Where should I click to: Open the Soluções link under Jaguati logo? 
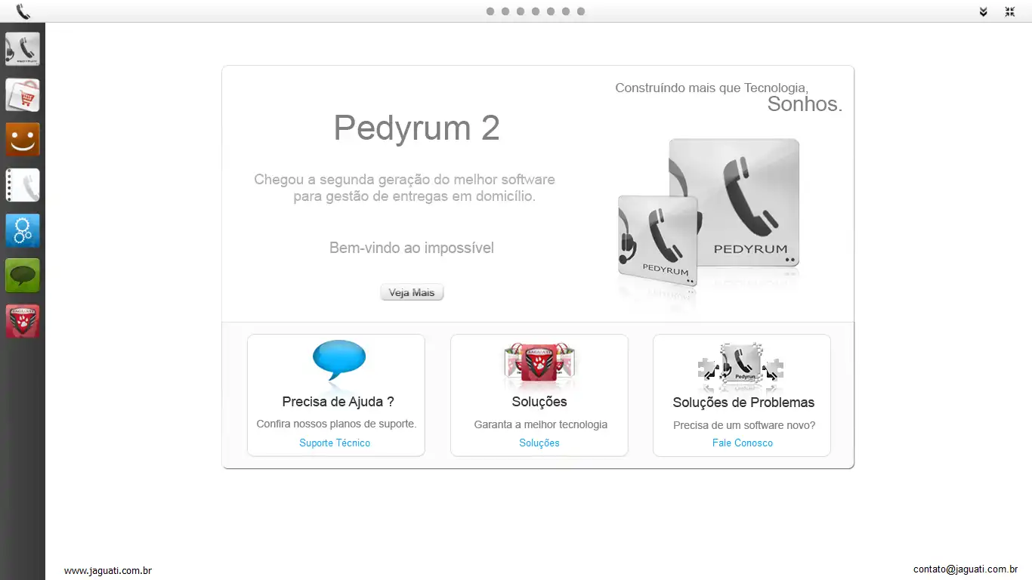(x=539, y=443)
